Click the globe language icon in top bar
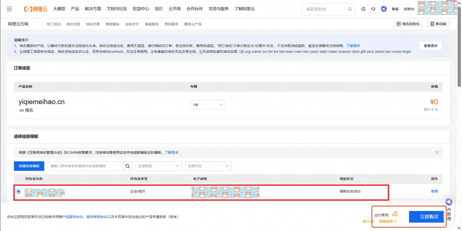The width and height of the screenshot is (462, 231). tap(363, 9)
